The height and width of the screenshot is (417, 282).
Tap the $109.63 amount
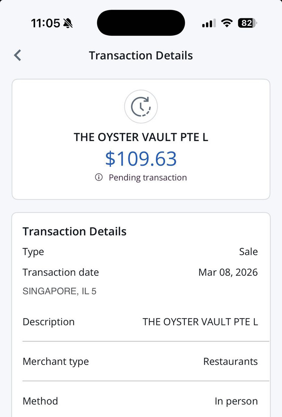[x=141, y=158]
